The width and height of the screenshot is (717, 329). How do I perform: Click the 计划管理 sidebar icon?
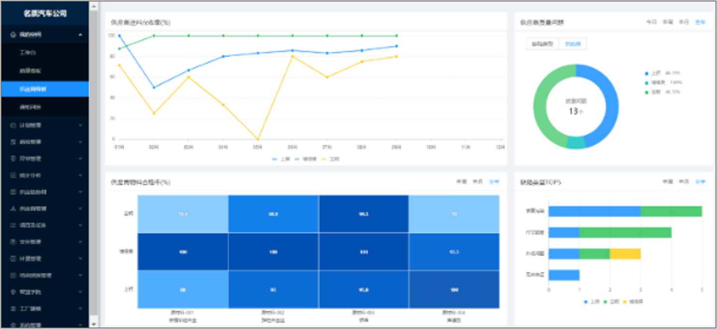coord(13,126)
